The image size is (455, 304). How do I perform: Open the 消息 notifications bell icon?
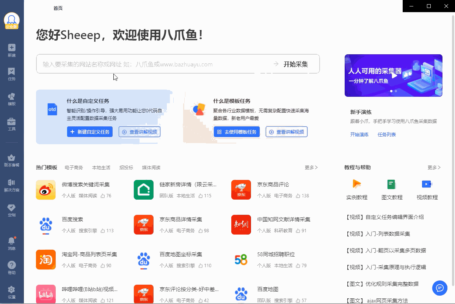[12, 241]
